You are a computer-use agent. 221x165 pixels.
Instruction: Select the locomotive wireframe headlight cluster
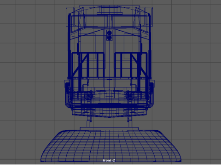coord(109,35)
